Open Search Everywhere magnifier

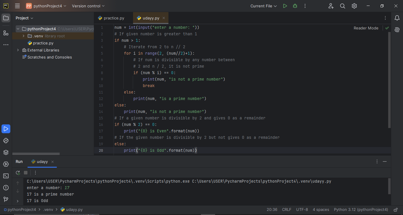343,6
